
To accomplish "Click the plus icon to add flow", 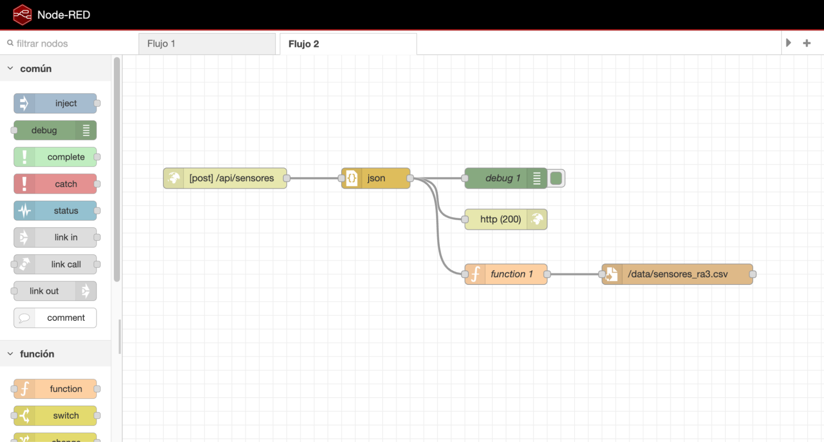I will coord(807,43).
